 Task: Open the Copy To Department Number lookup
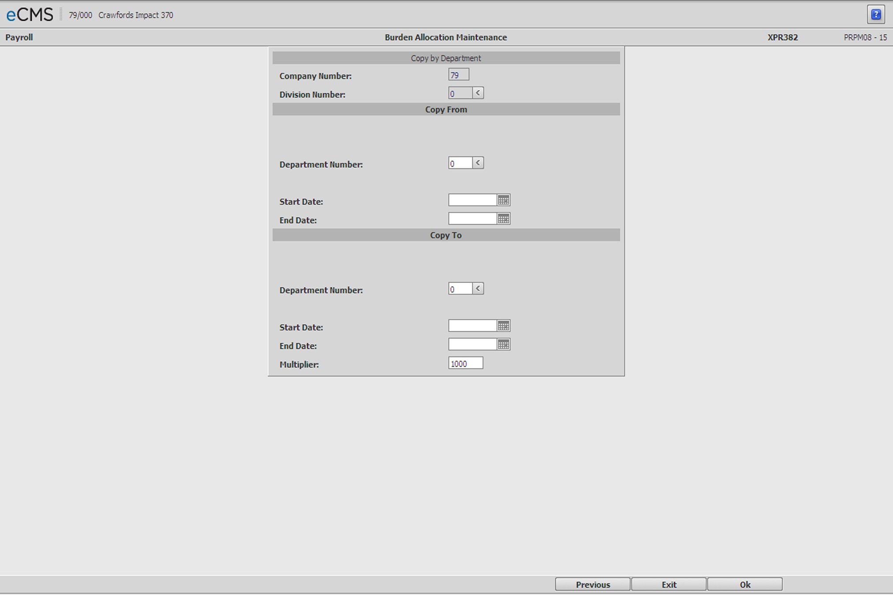pos(478,288)
